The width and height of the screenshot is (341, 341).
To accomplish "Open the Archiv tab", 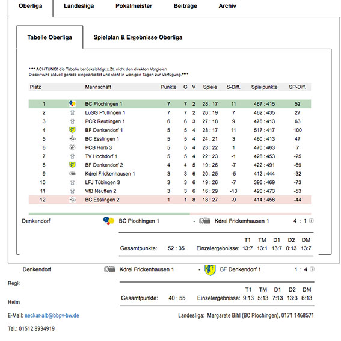I will 227,6.
